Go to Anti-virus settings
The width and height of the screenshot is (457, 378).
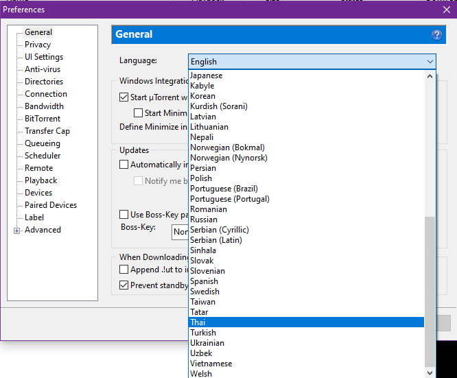click(43, 69)
